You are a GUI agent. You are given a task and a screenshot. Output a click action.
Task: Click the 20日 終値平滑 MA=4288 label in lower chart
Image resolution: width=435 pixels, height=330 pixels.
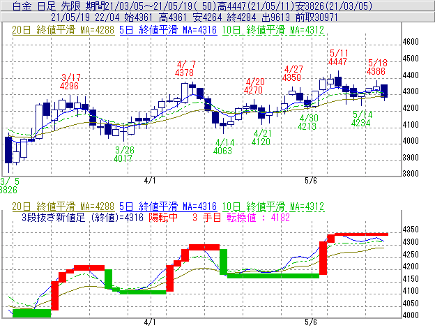(x=63, y=207)
